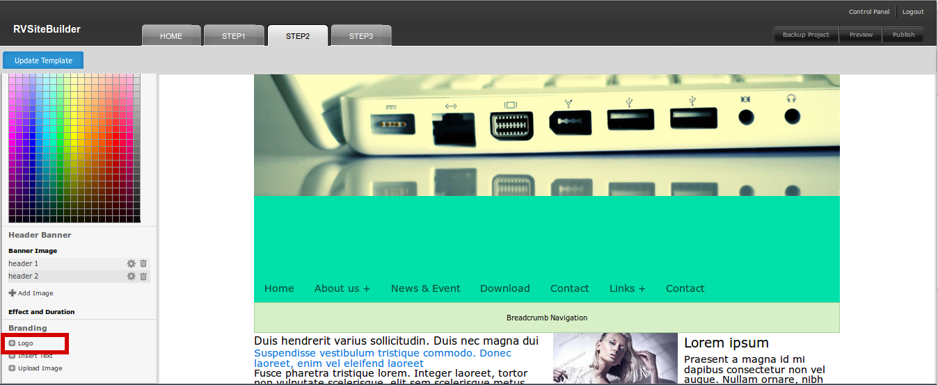Click Backup Project button
This screenshot has height=385, width=938.
pyautogui.click(x=806, y=35)
